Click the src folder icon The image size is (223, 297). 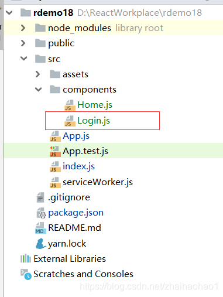[40, 59]
